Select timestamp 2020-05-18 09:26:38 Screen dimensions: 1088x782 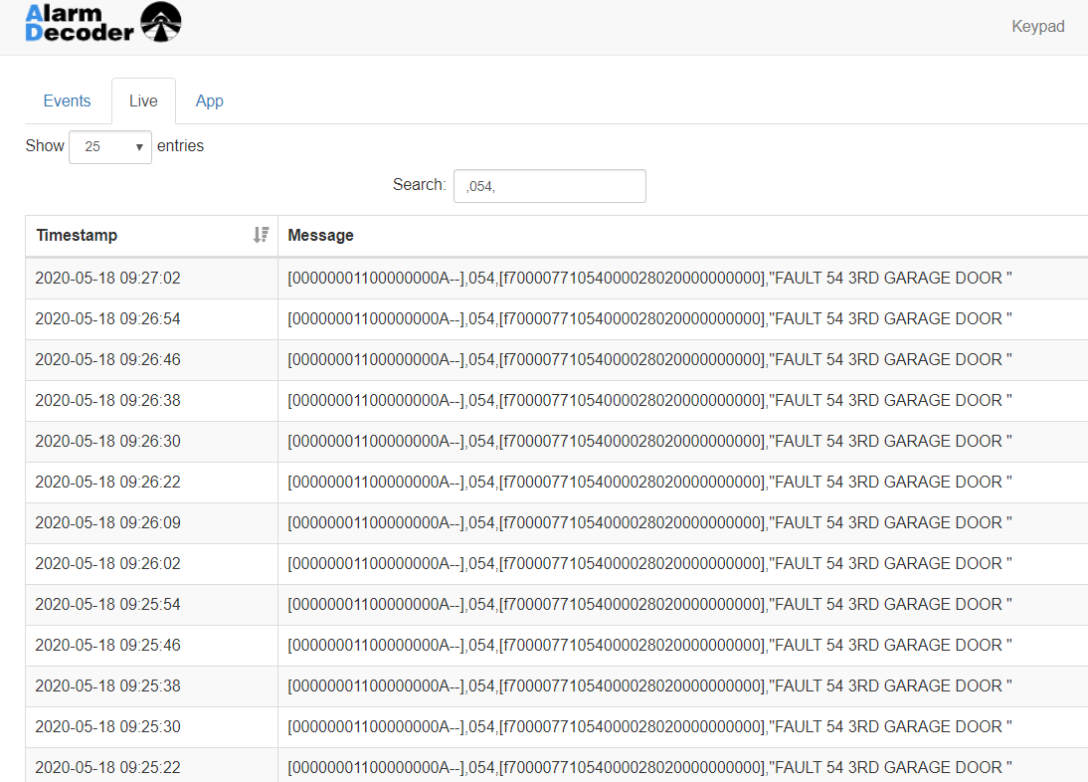click(107, 400)
